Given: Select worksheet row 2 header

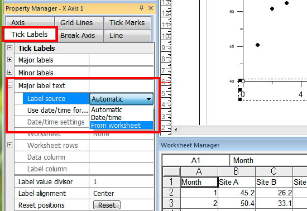Looking at the screenshot, I should coord(171,193).
